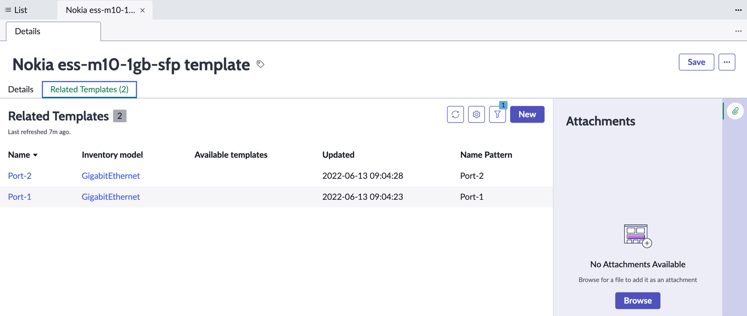The height and width of the screenshot is (316, 747).
Task: Open the List menu icon
Action: [x=8, y=10]
